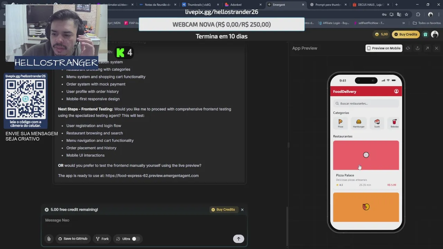The image size is (443, 249).
Task: Close the App Preview panel
Action: (x=436, y=48)
